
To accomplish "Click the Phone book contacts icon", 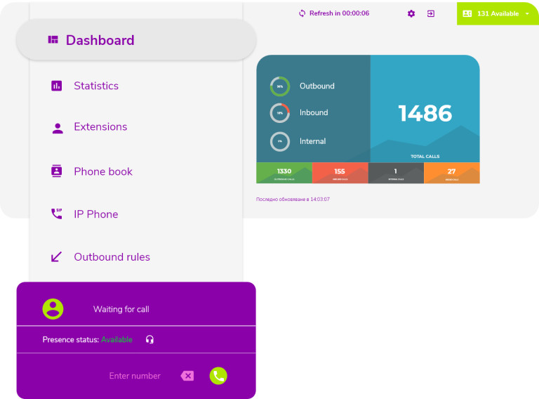I will 57,171.
